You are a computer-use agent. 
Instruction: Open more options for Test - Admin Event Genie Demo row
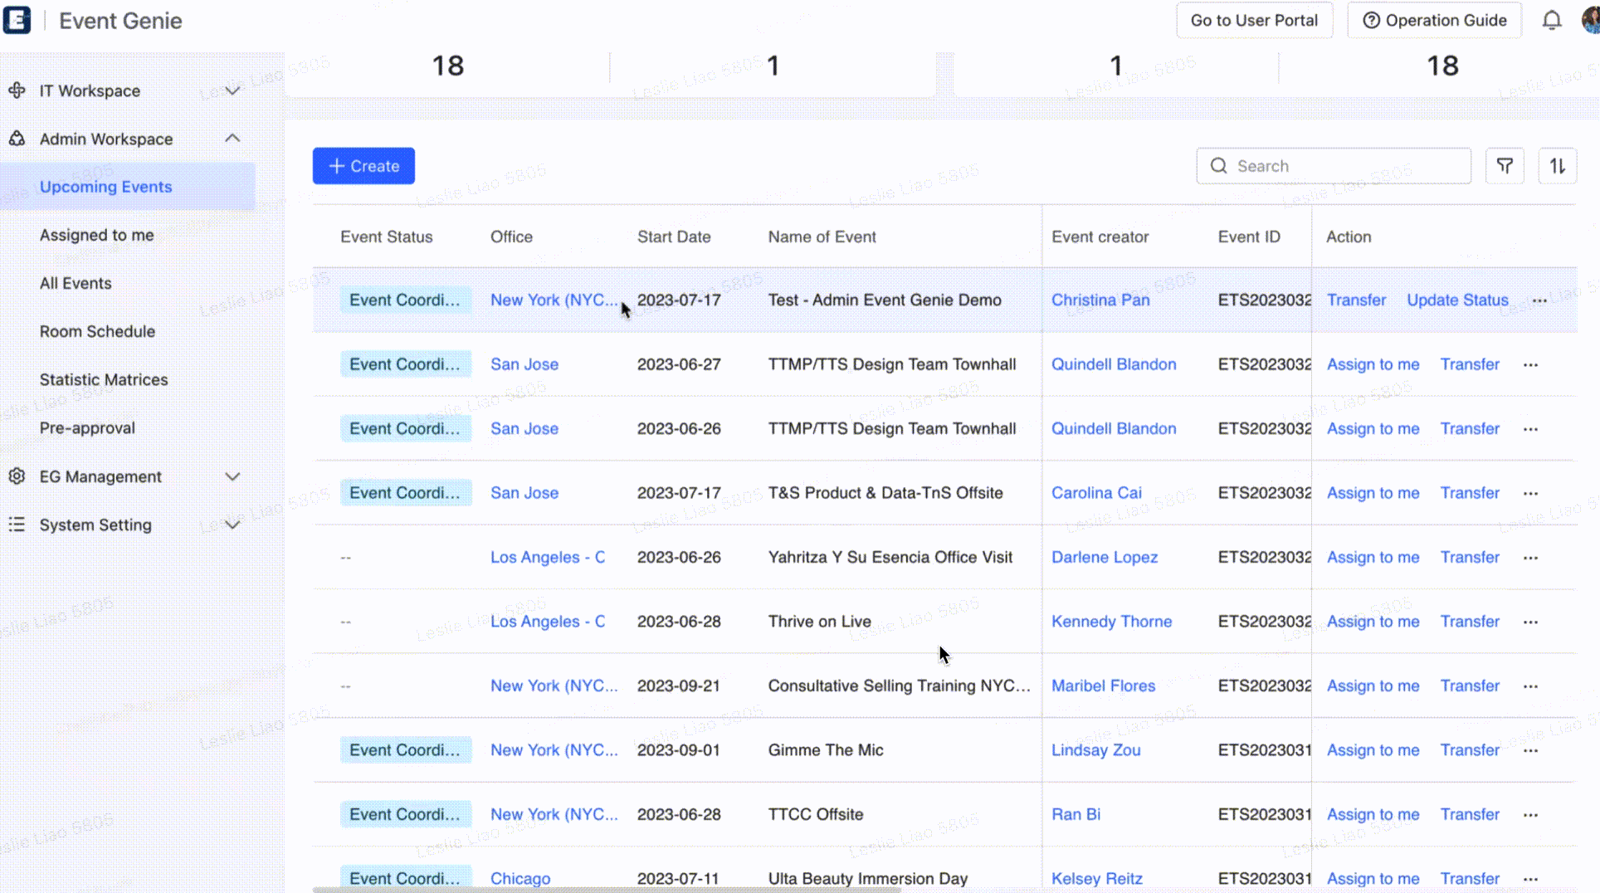1539,300
